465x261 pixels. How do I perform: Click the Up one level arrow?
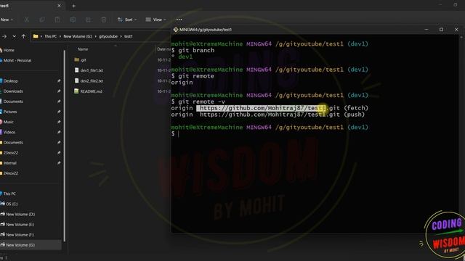pyautogui.click(x=23, y=36)
